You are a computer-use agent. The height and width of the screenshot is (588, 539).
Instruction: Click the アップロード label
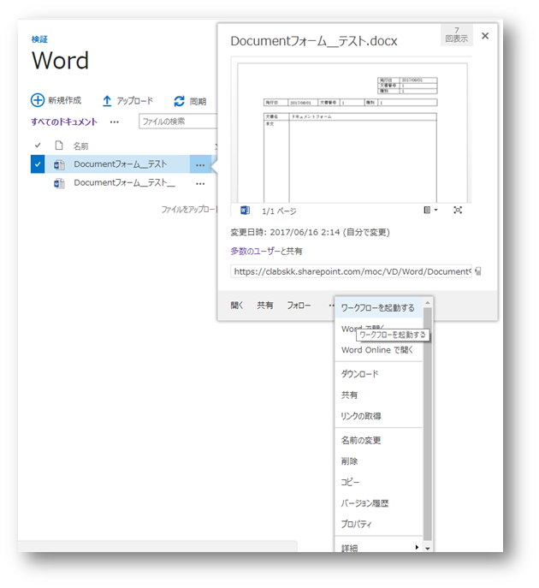[x=134, y=101]
